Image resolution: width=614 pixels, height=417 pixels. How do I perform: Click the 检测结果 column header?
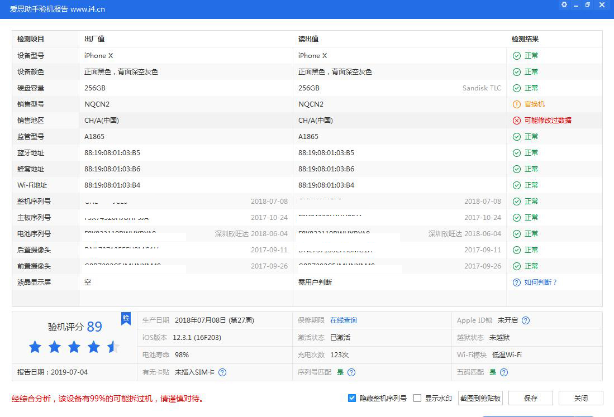(x=525, y=39)
